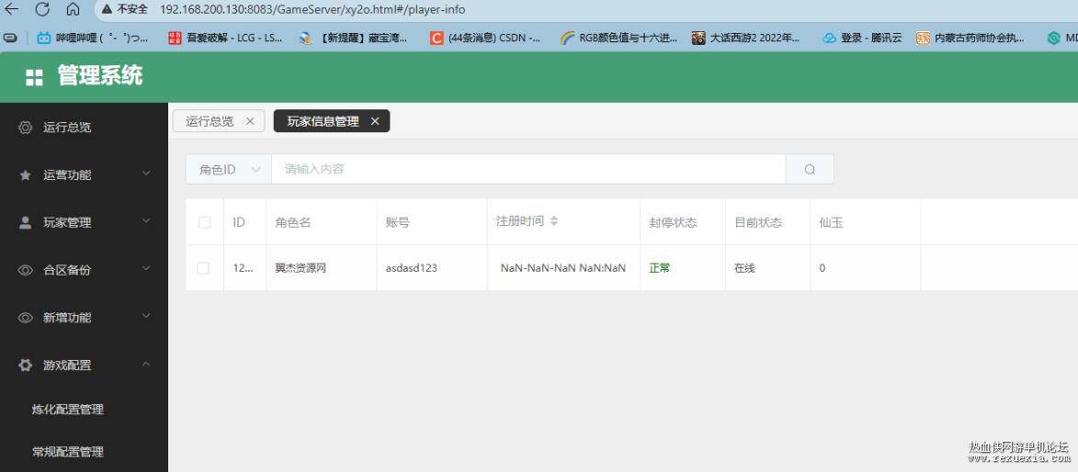Click the green 正常 status cell
The height and width of the screenshot is (472, 1078).
click(x=659, y=268)
